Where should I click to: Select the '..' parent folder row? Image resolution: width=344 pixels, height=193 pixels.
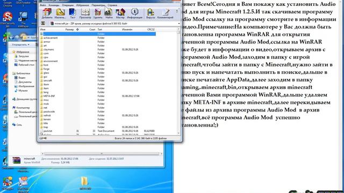pos(98,34)
